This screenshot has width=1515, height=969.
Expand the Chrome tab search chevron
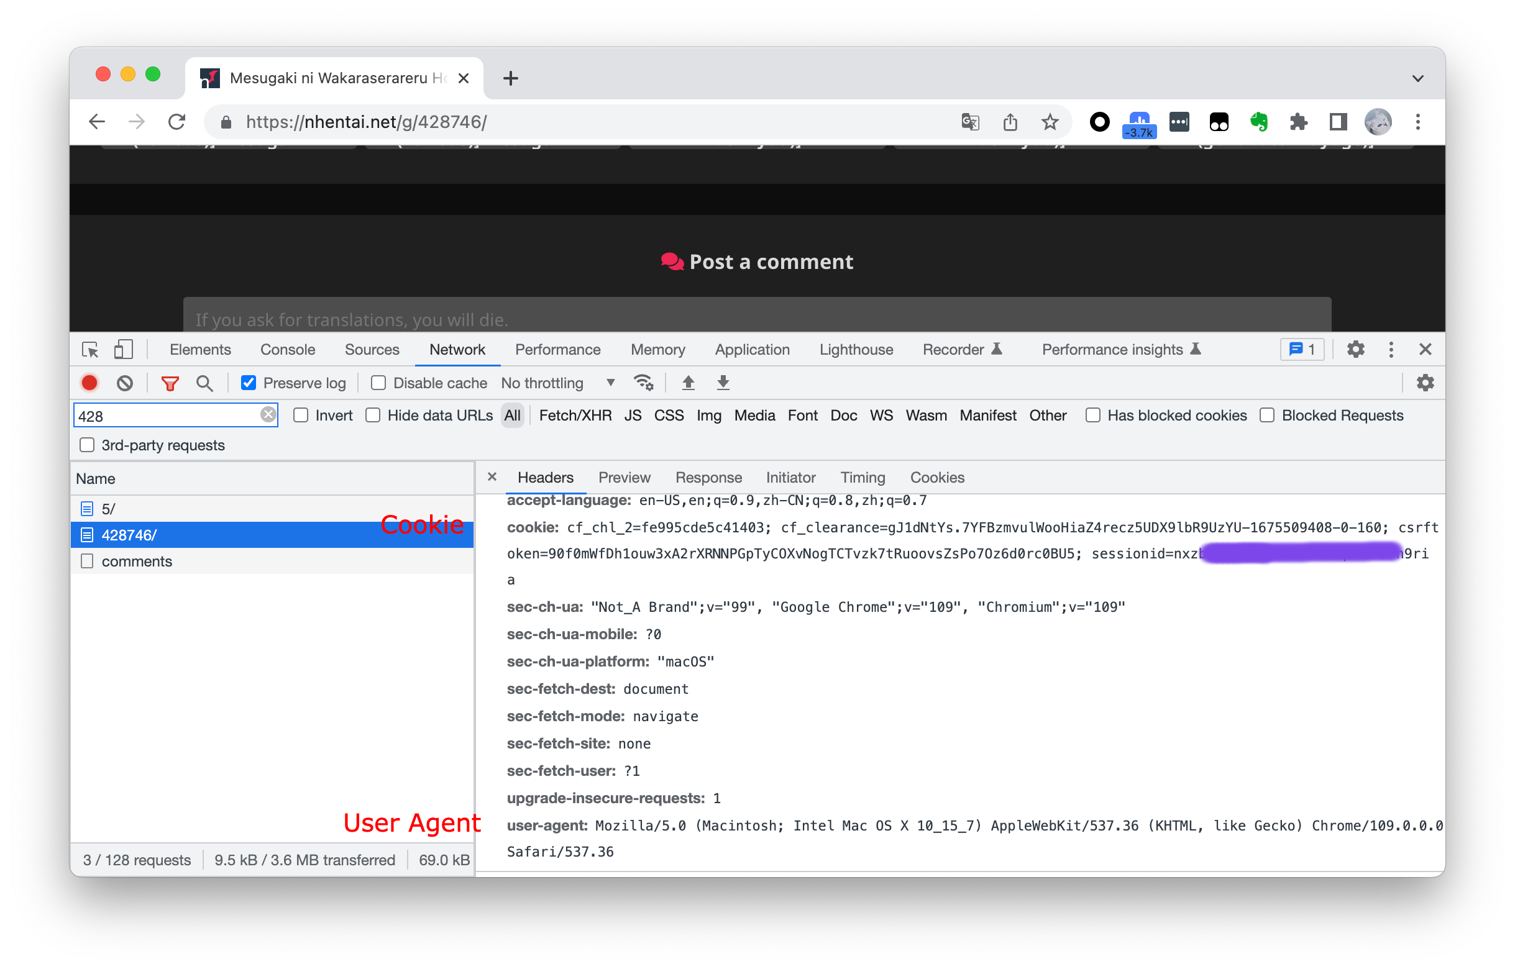[1417, 79]
